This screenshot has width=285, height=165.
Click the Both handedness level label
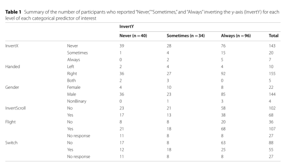[x=72, y=80]
